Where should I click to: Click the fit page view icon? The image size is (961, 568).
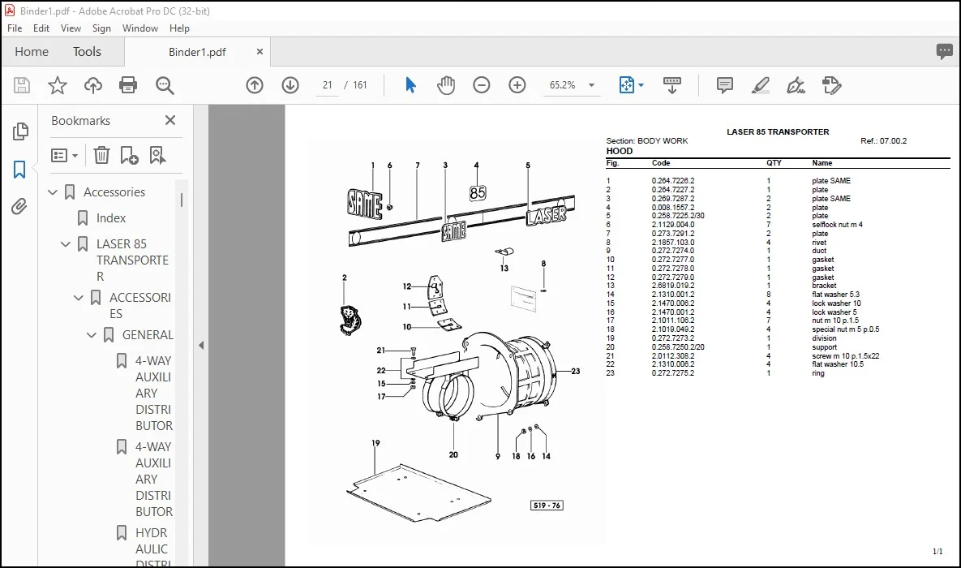click(626, 85)
